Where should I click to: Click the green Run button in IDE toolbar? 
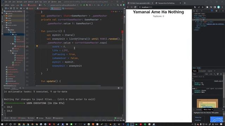point(81,5)
